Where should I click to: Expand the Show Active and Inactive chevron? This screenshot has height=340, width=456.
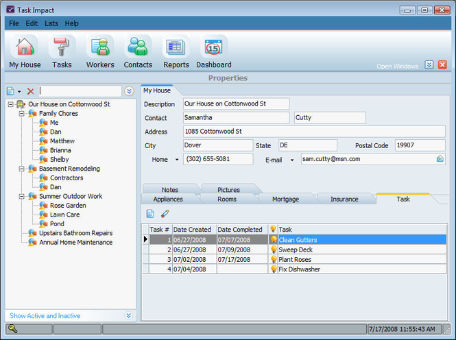click(x=128, y=315)
